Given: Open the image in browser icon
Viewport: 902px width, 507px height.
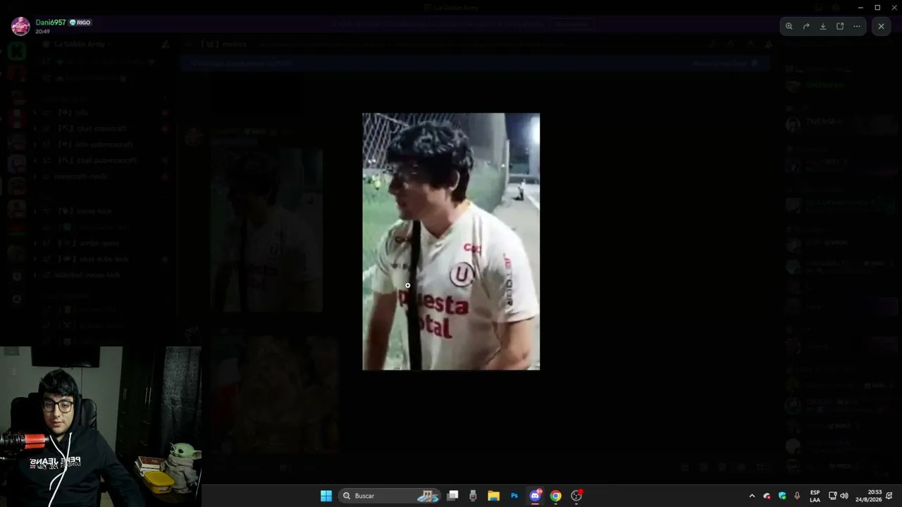Looking at the screenshot, I should click(x=840, y=26).
